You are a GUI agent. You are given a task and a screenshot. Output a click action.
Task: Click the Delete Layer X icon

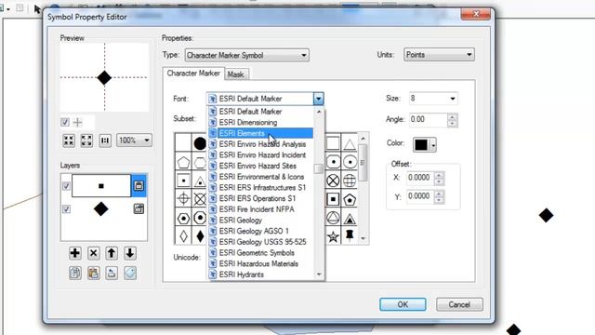pyautogui.click(x=93, y=253)
